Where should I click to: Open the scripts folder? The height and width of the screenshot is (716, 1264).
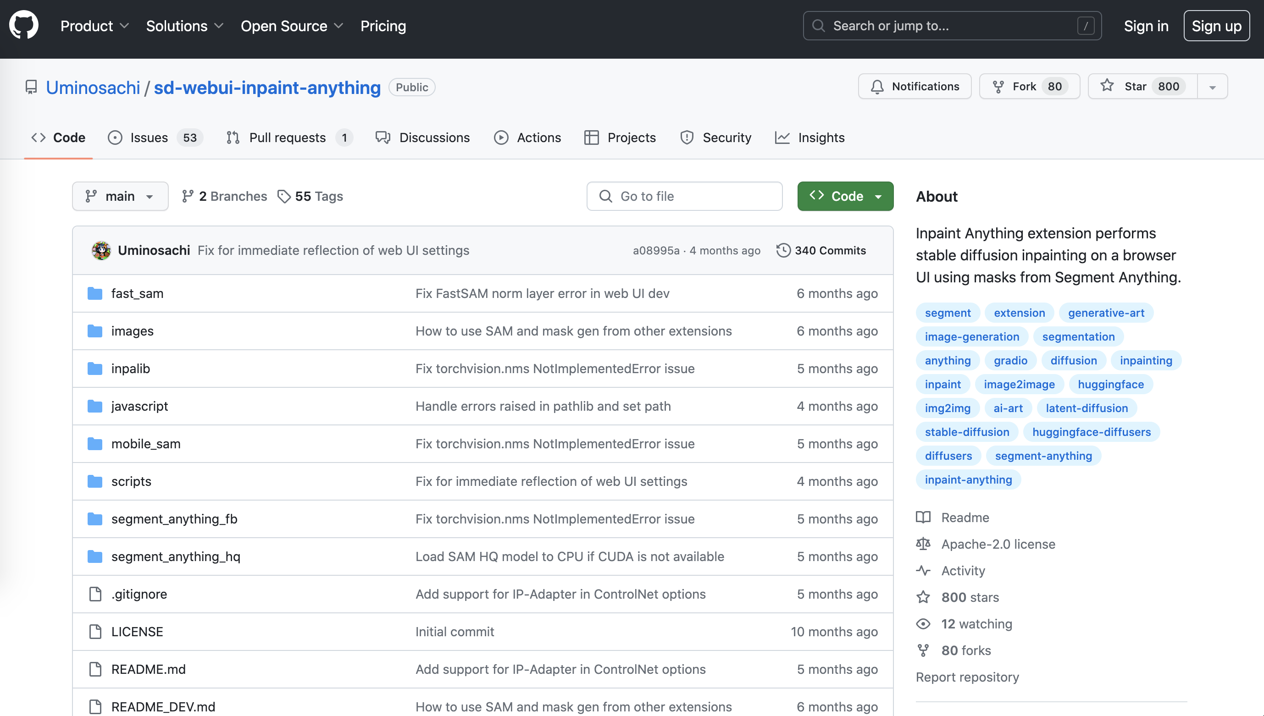131,481
